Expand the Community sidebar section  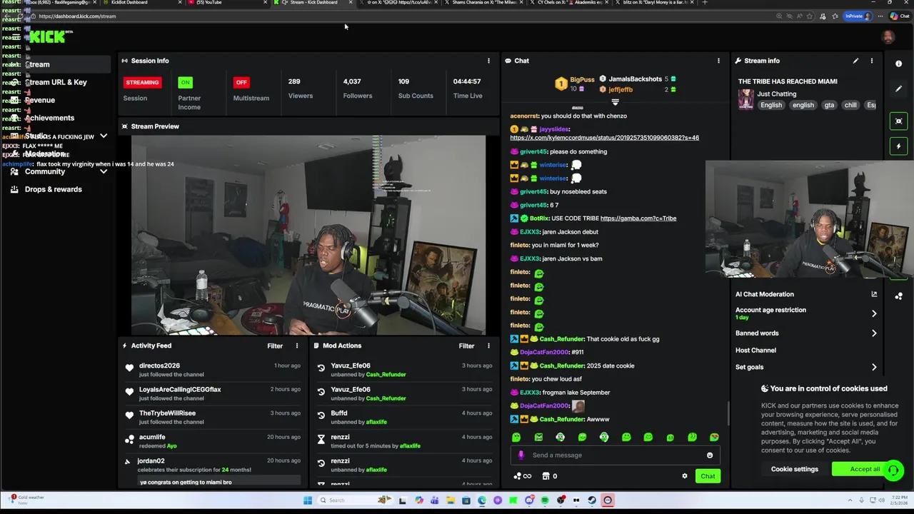[x=104, y=171]
